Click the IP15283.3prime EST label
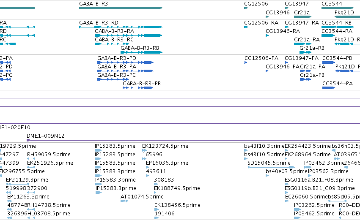Viewport: 360px width, 220px height. (116, 189)
